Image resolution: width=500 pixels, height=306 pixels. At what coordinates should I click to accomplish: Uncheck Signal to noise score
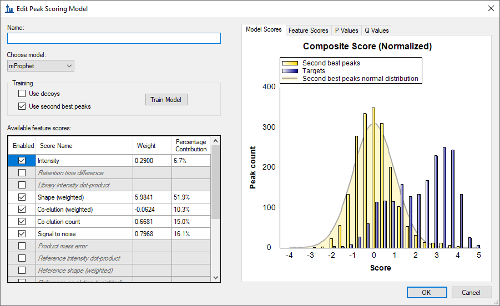click(x=22, y=234)
